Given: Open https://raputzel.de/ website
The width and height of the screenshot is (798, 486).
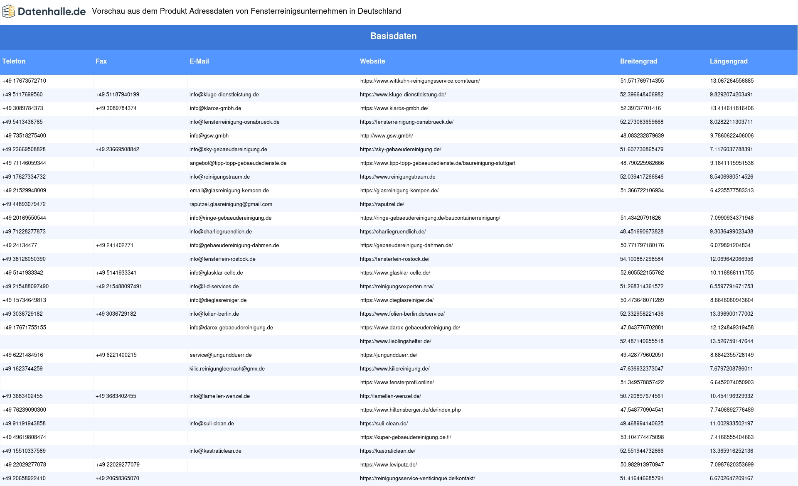Looking at the screenshot, I should pos(382,204).
